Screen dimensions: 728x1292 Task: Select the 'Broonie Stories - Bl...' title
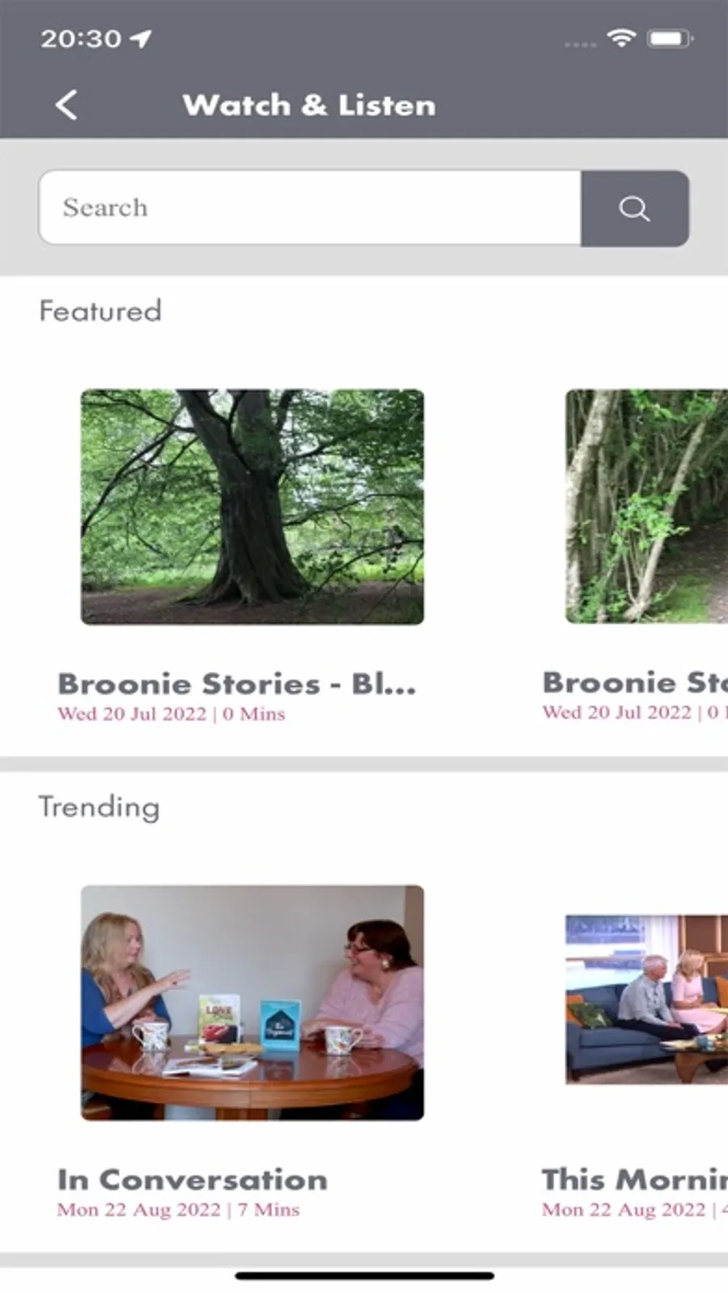coord(237,684)
